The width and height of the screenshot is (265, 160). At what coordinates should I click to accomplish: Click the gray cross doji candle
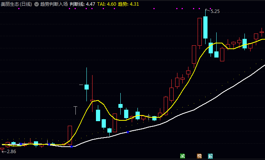(x=148, y=117)
